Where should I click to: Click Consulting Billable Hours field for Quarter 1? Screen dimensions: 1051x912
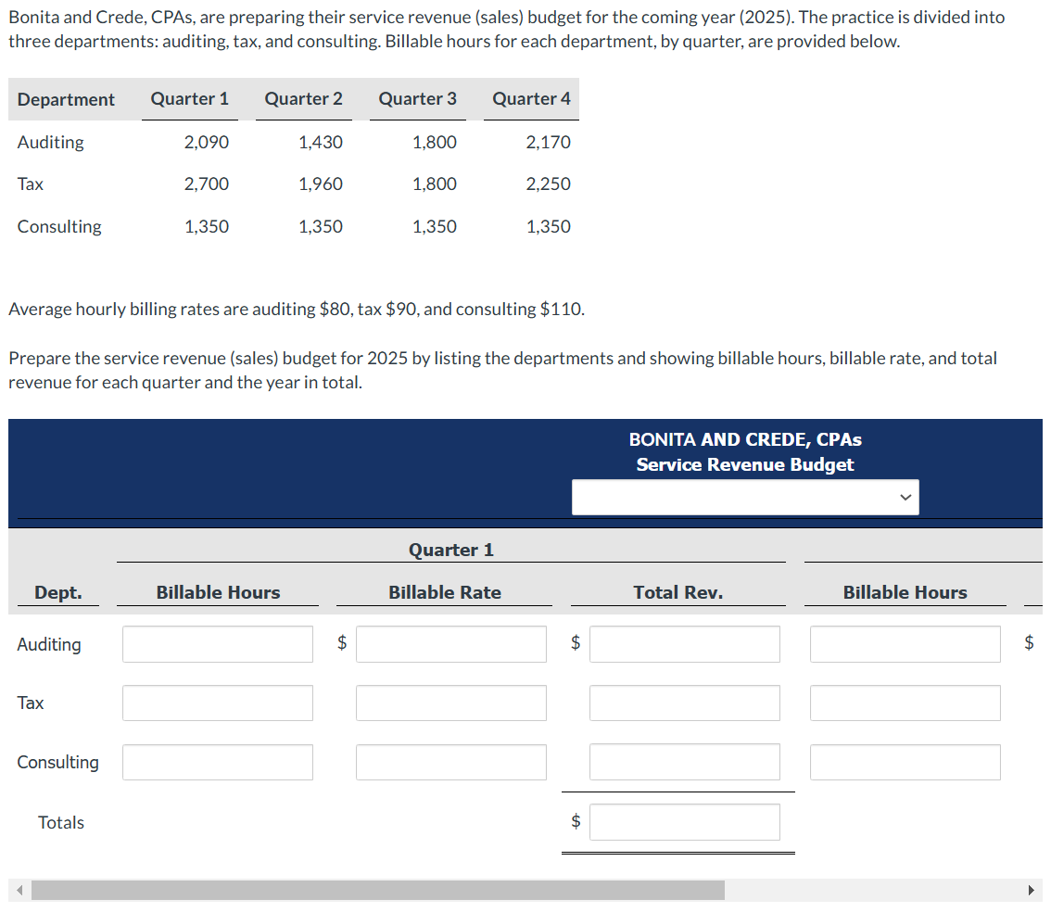coord(218,762)
